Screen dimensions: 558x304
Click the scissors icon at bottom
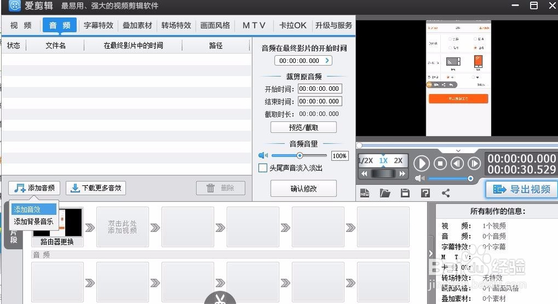click(220, 298)
